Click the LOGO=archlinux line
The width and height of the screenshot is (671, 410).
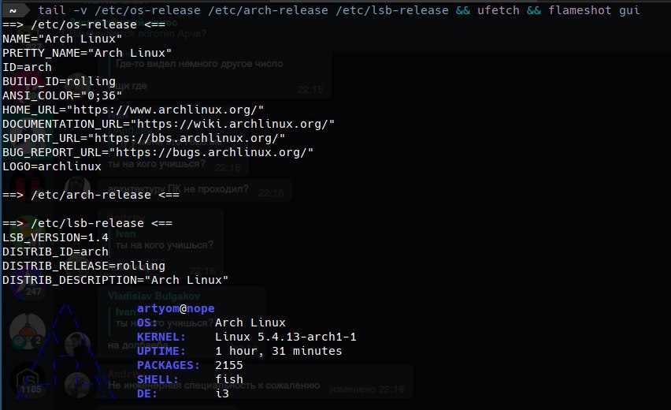(52, 166)
